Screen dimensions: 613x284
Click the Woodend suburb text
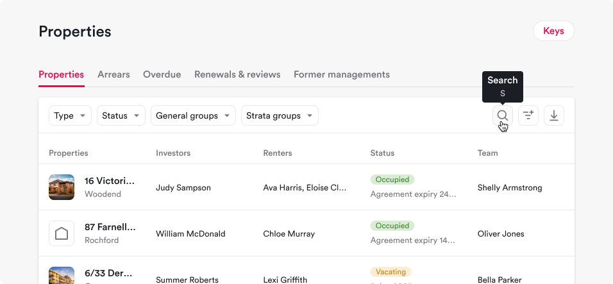click(103, 194)
